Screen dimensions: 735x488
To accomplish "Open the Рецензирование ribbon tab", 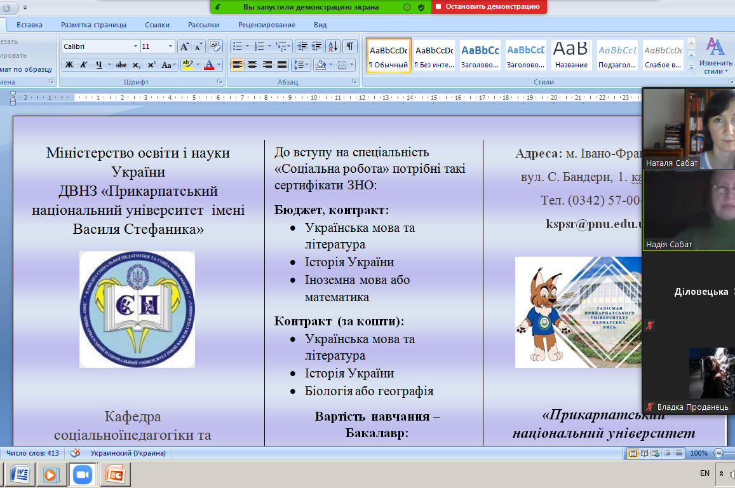I will click(266, 25).
